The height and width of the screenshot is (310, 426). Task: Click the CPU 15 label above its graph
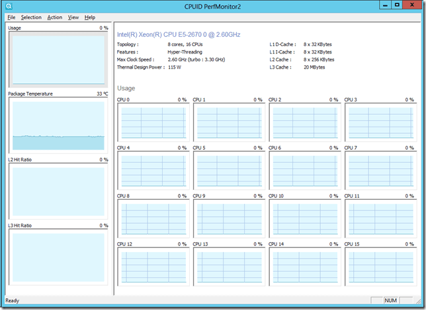tap(352, 244)
